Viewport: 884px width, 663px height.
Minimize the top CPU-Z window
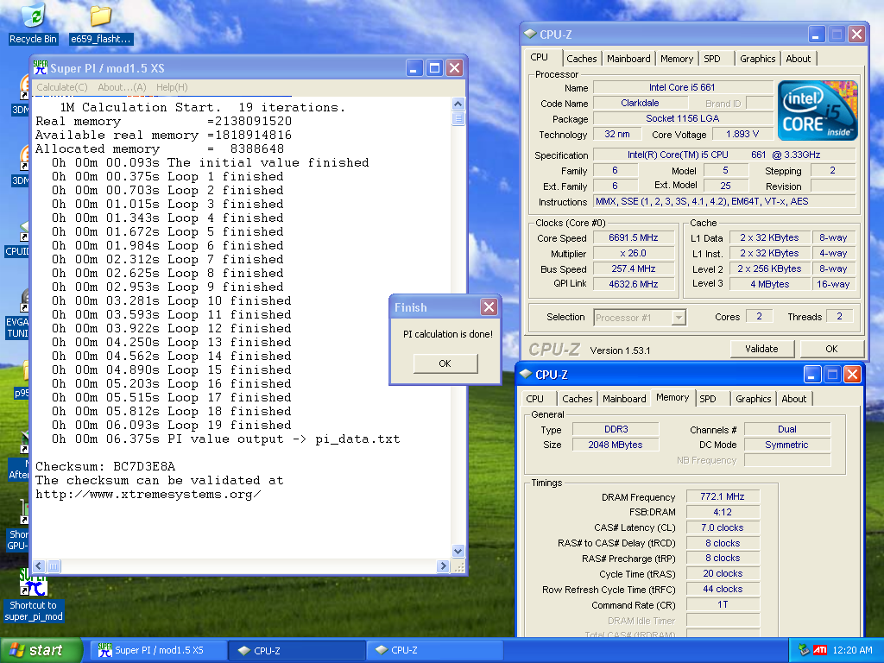(x=817, y=35)
